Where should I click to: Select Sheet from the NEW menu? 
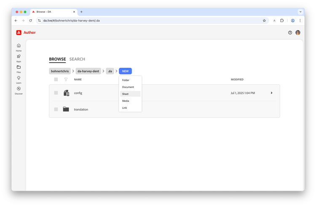pos(130,94)
